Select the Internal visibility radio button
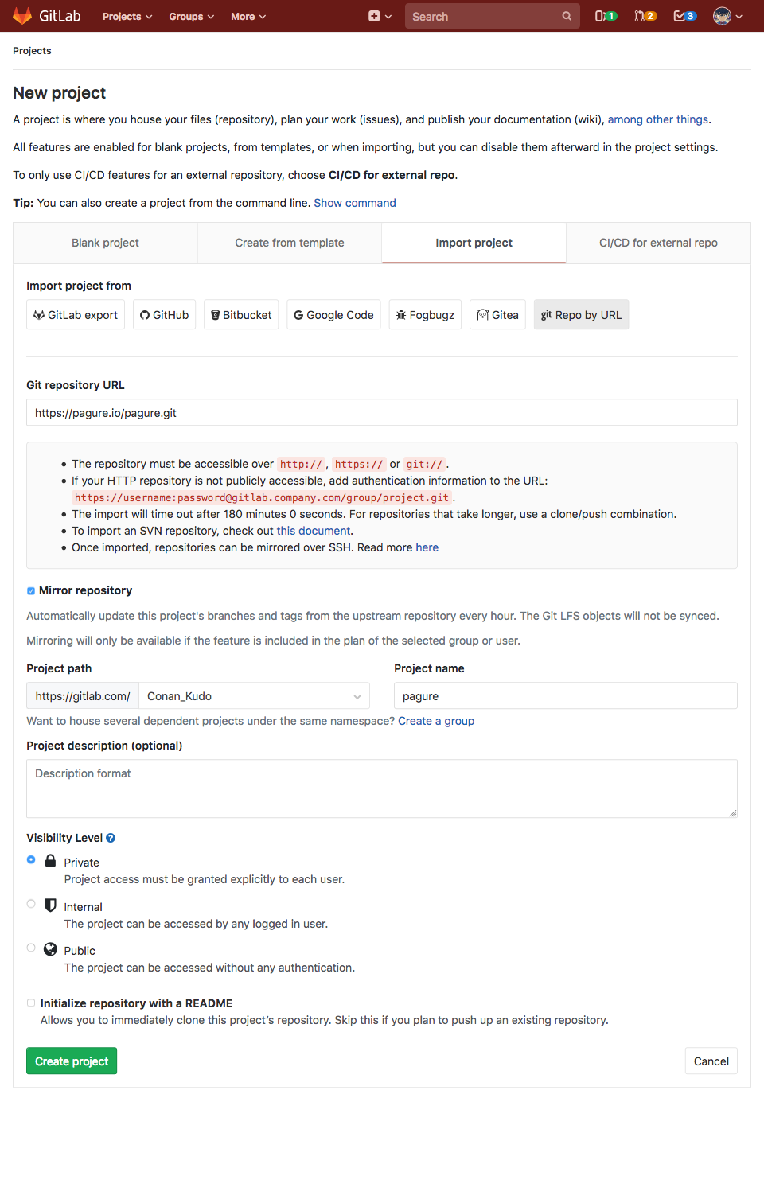 31,904
